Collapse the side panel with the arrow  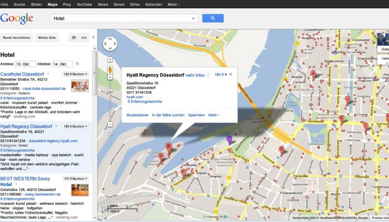pos(93,37)
